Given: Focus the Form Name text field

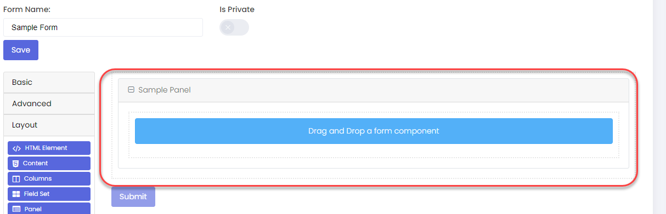Looking at the screenshot, I should 103,27.
